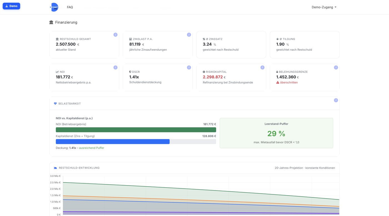This screenshot has width=389, height=216.
Task: Click the 1.90 Tilgung value
Action: [280, 44]
